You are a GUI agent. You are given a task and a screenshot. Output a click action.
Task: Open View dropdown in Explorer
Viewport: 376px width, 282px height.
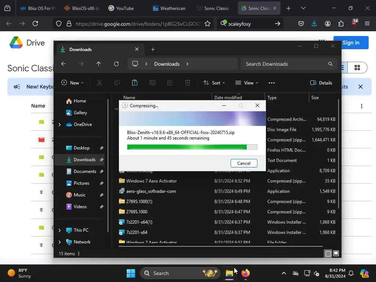[247, 83]
